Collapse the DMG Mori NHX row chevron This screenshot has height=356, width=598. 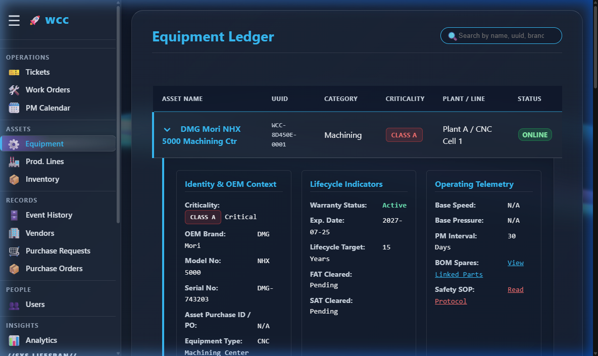tap(167, 130)
